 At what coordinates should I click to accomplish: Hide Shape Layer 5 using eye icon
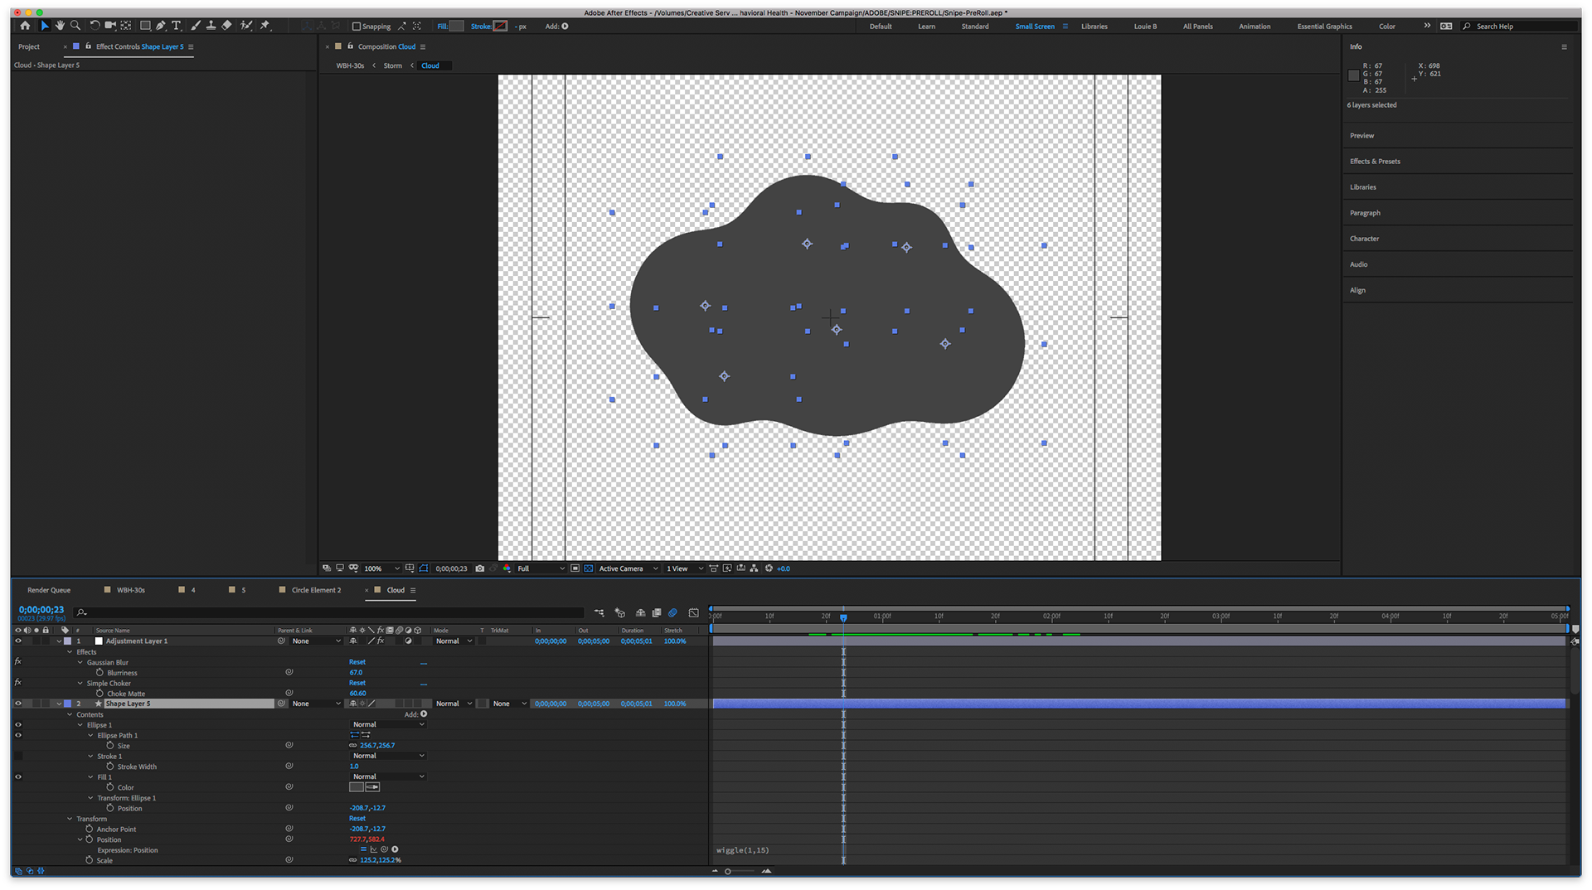[x=18, y=704]
